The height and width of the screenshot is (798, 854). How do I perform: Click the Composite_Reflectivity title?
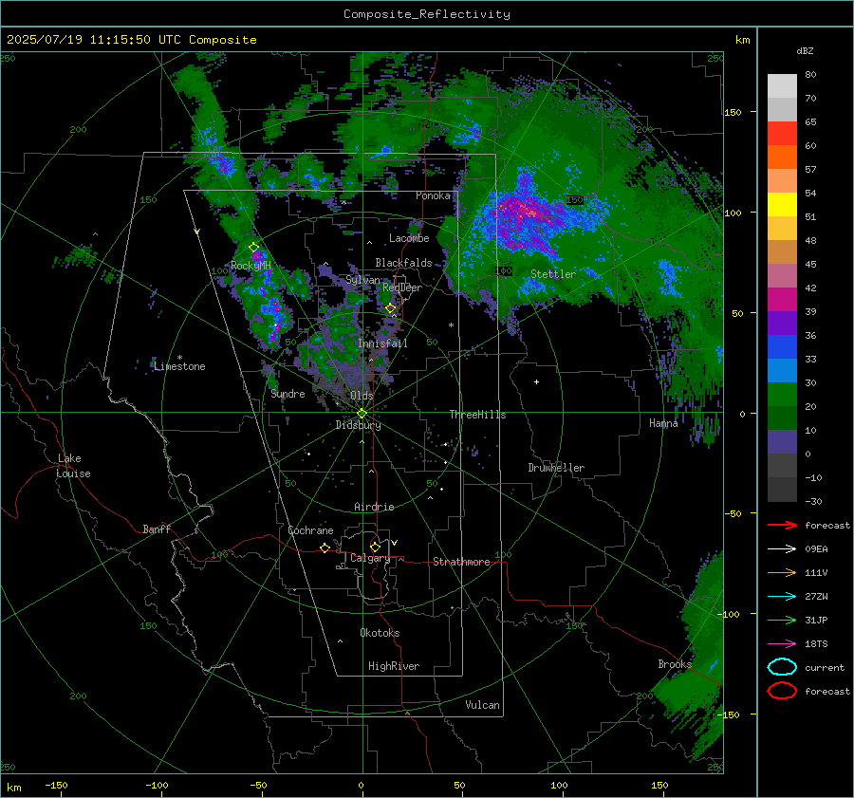tap(427, 14)
